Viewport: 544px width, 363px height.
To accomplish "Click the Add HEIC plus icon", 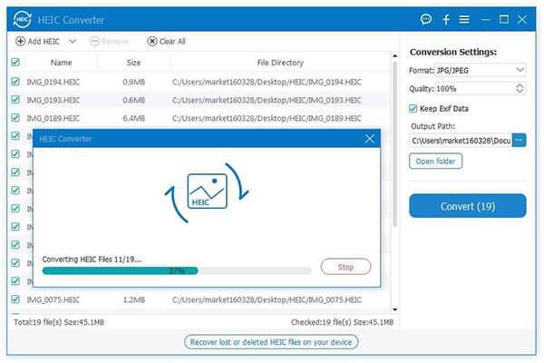I will point(21,42).
